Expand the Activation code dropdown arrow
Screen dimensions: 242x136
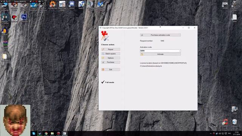(180, 51)
